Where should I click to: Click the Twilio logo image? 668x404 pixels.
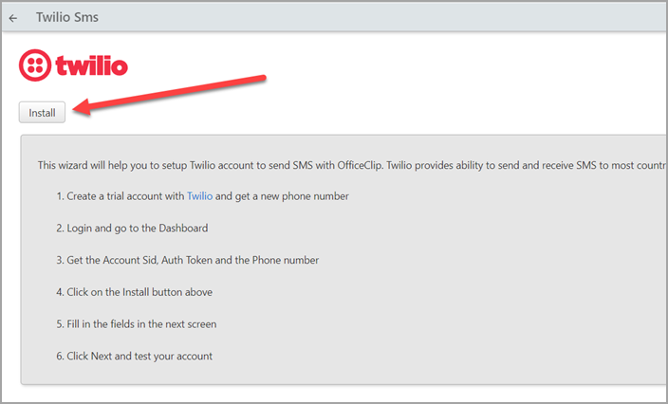(73, 65)
